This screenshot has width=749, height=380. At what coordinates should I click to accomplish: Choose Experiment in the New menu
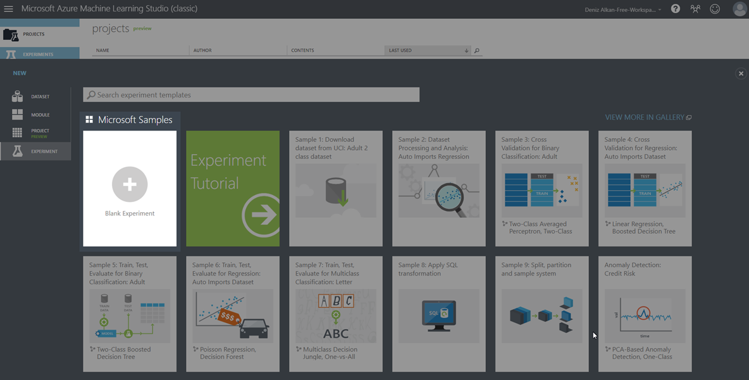[x=36, y=151]
